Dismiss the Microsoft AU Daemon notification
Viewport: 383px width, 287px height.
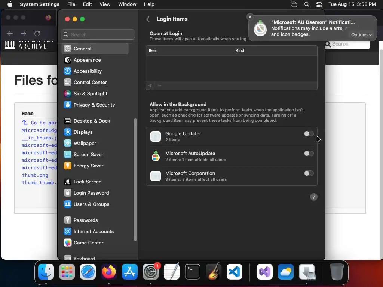(x=250, y=17)
